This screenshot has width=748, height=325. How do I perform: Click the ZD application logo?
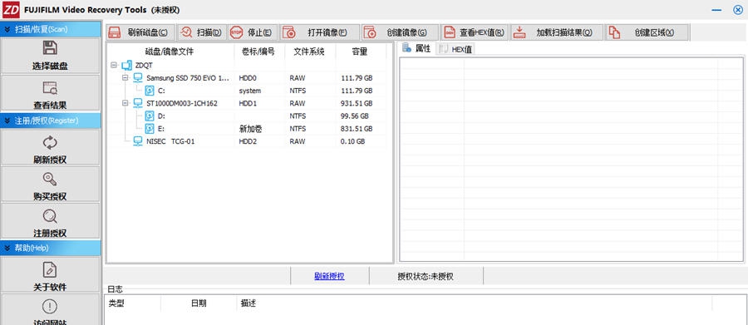11,9
